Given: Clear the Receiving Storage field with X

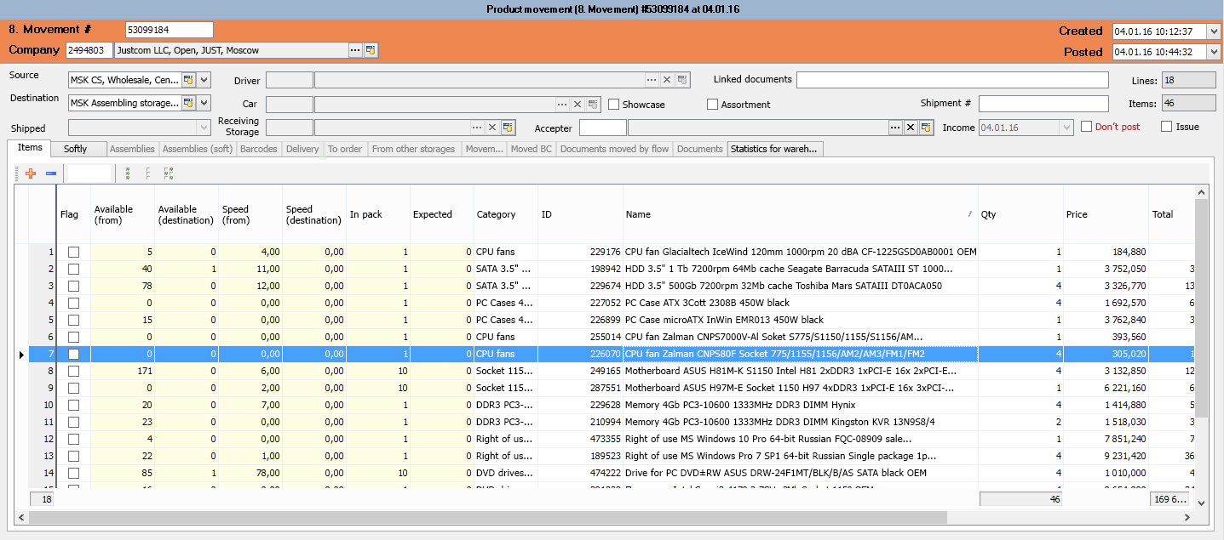Looking at the screenshot, I should point(492,128).
